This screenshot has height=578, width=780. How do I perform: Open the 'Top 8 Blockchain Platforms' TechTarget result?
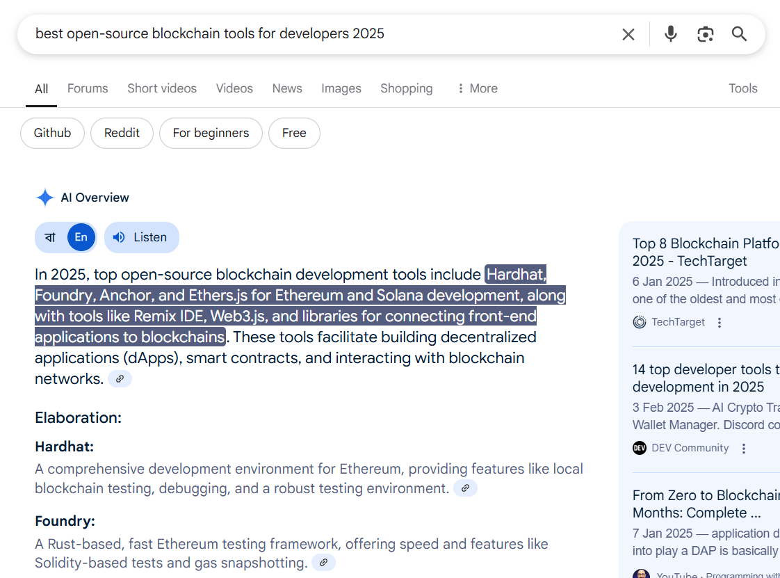[706, 252]
